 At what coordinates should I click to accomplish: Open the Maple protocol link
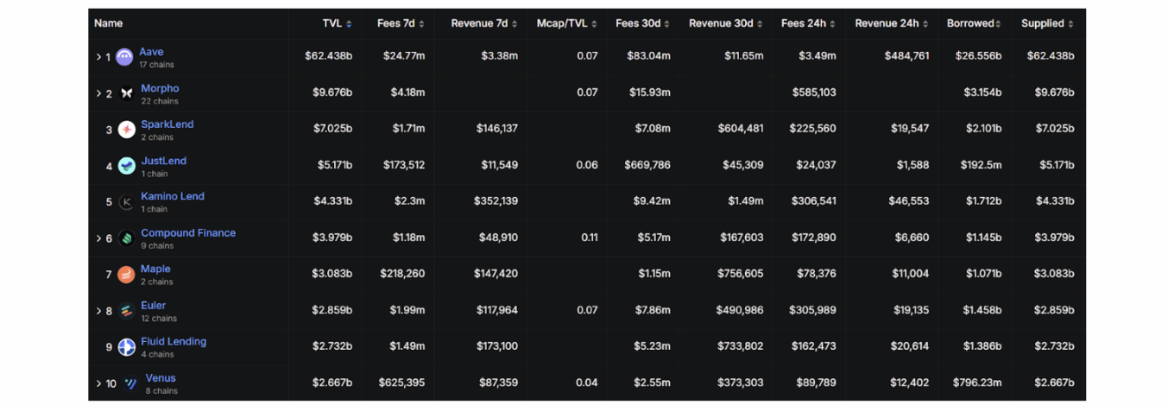tap(155, 269)
